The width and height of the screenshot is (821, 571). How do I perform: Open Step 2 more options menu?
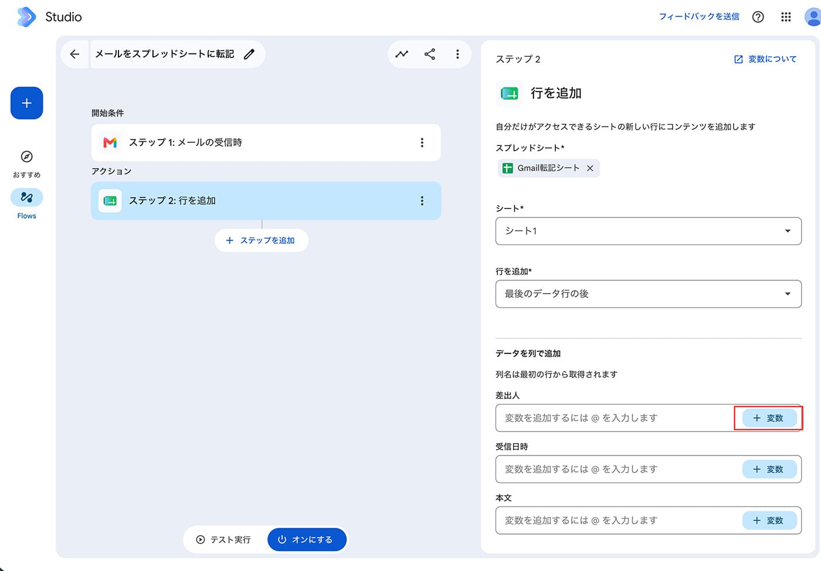click(422, 200)
